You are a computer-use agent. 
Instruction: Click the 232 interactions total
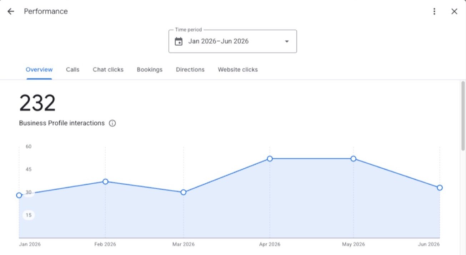click(x=37, y=103)
